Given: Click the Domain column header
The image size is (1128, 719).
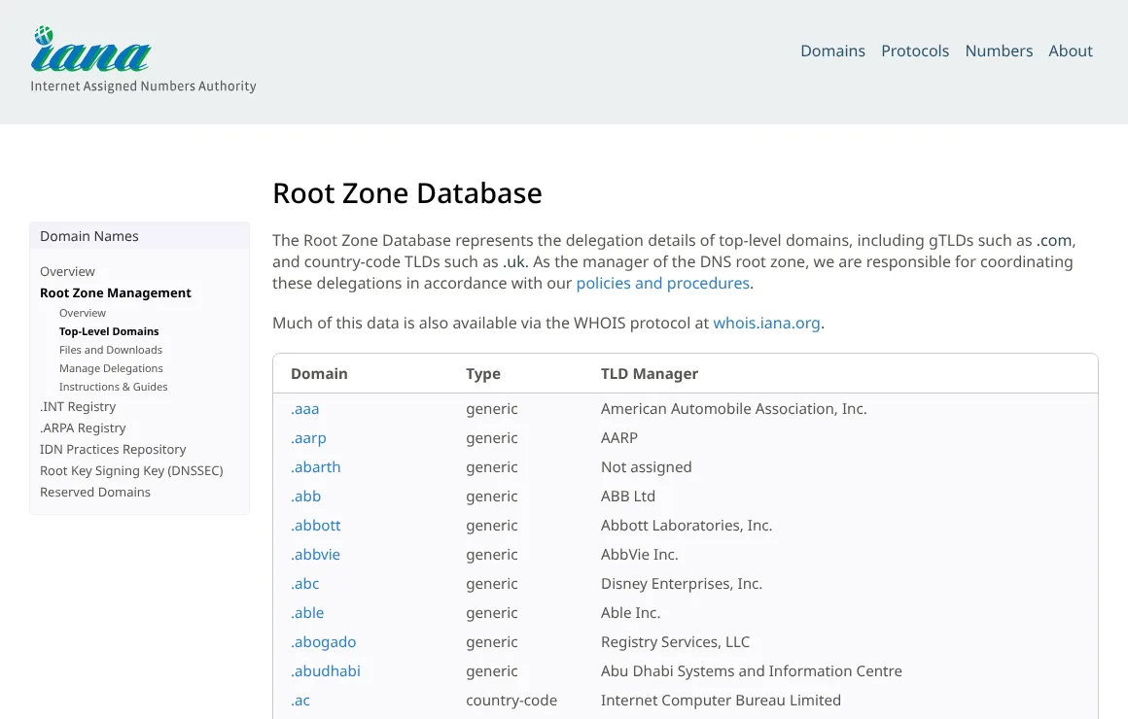Looking at the screenshot, I should click(319, 374).
